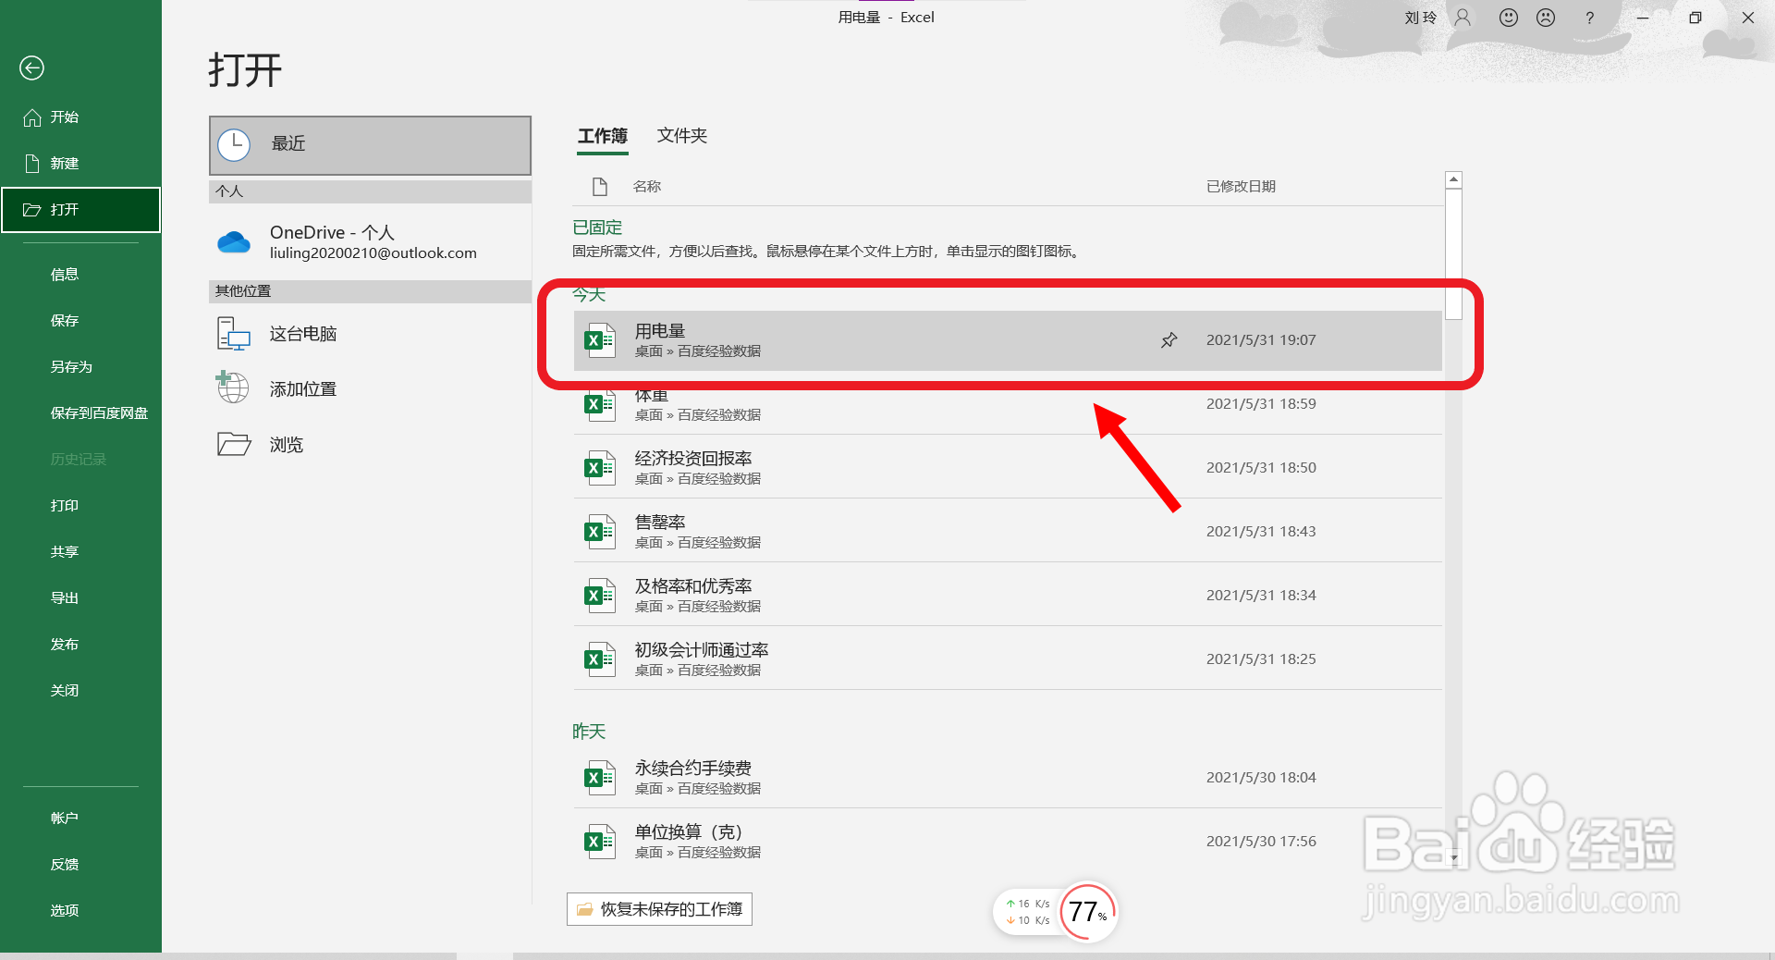Click the 已修改日期 column header
Image resolution: width=1775 pixels, height=960 pixels.
tap(1241, 187)
